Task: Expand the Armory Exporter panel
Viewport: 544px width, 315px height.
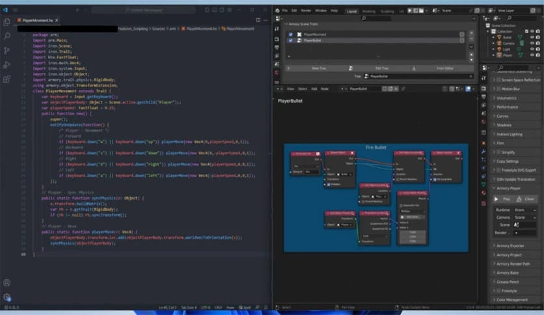Action: [494, 245]
